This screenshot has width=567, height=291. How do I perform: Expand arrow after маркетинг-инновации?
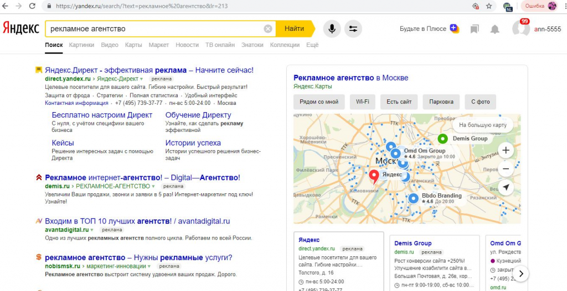(x=149, y=267)
